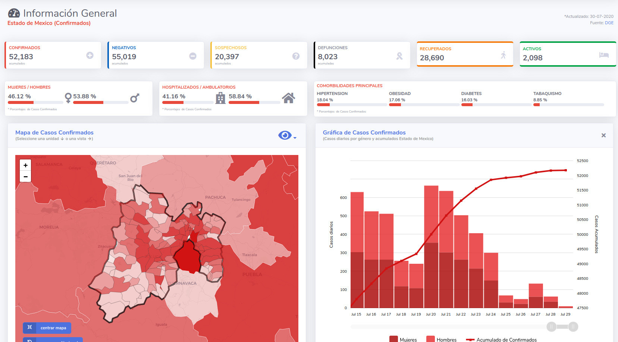The height and width of the screenshot is (342, 618).
Task: Click the Diabetes 16.03 % bar
Action: pos(496,105)
